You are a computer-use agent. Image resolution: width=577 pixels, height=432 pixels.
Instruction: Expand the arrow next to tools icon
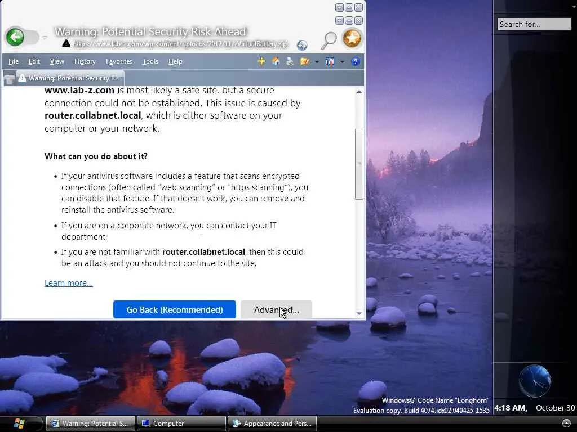342,62
